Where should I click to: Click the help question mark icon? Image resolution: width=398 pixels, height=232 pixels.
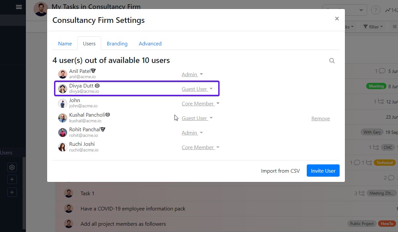375,10
